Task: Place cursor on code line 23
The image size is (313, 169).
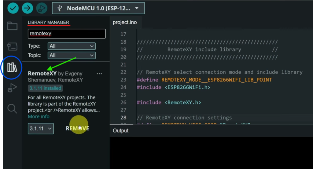Action: click(204, 80)
